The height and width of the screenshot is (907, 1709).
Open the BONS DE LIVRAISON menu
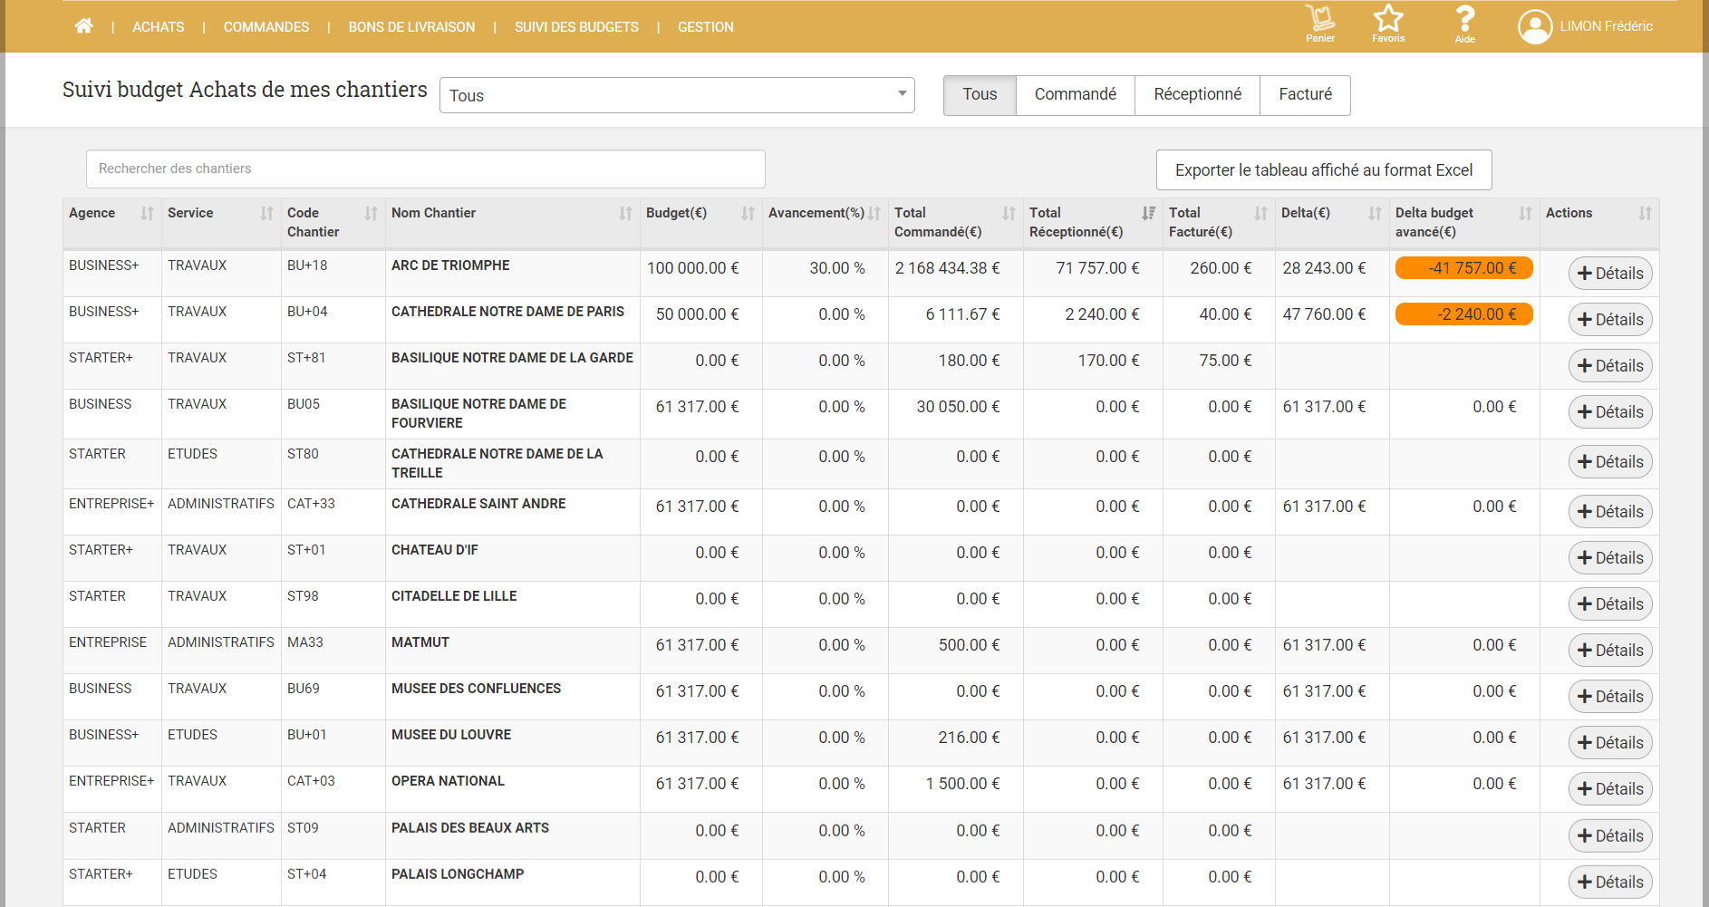(x=411, y=27)
